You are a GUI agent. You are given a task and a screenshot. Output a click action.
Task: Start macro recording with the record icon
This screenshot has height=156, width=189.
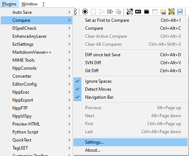tap(85, 12)
